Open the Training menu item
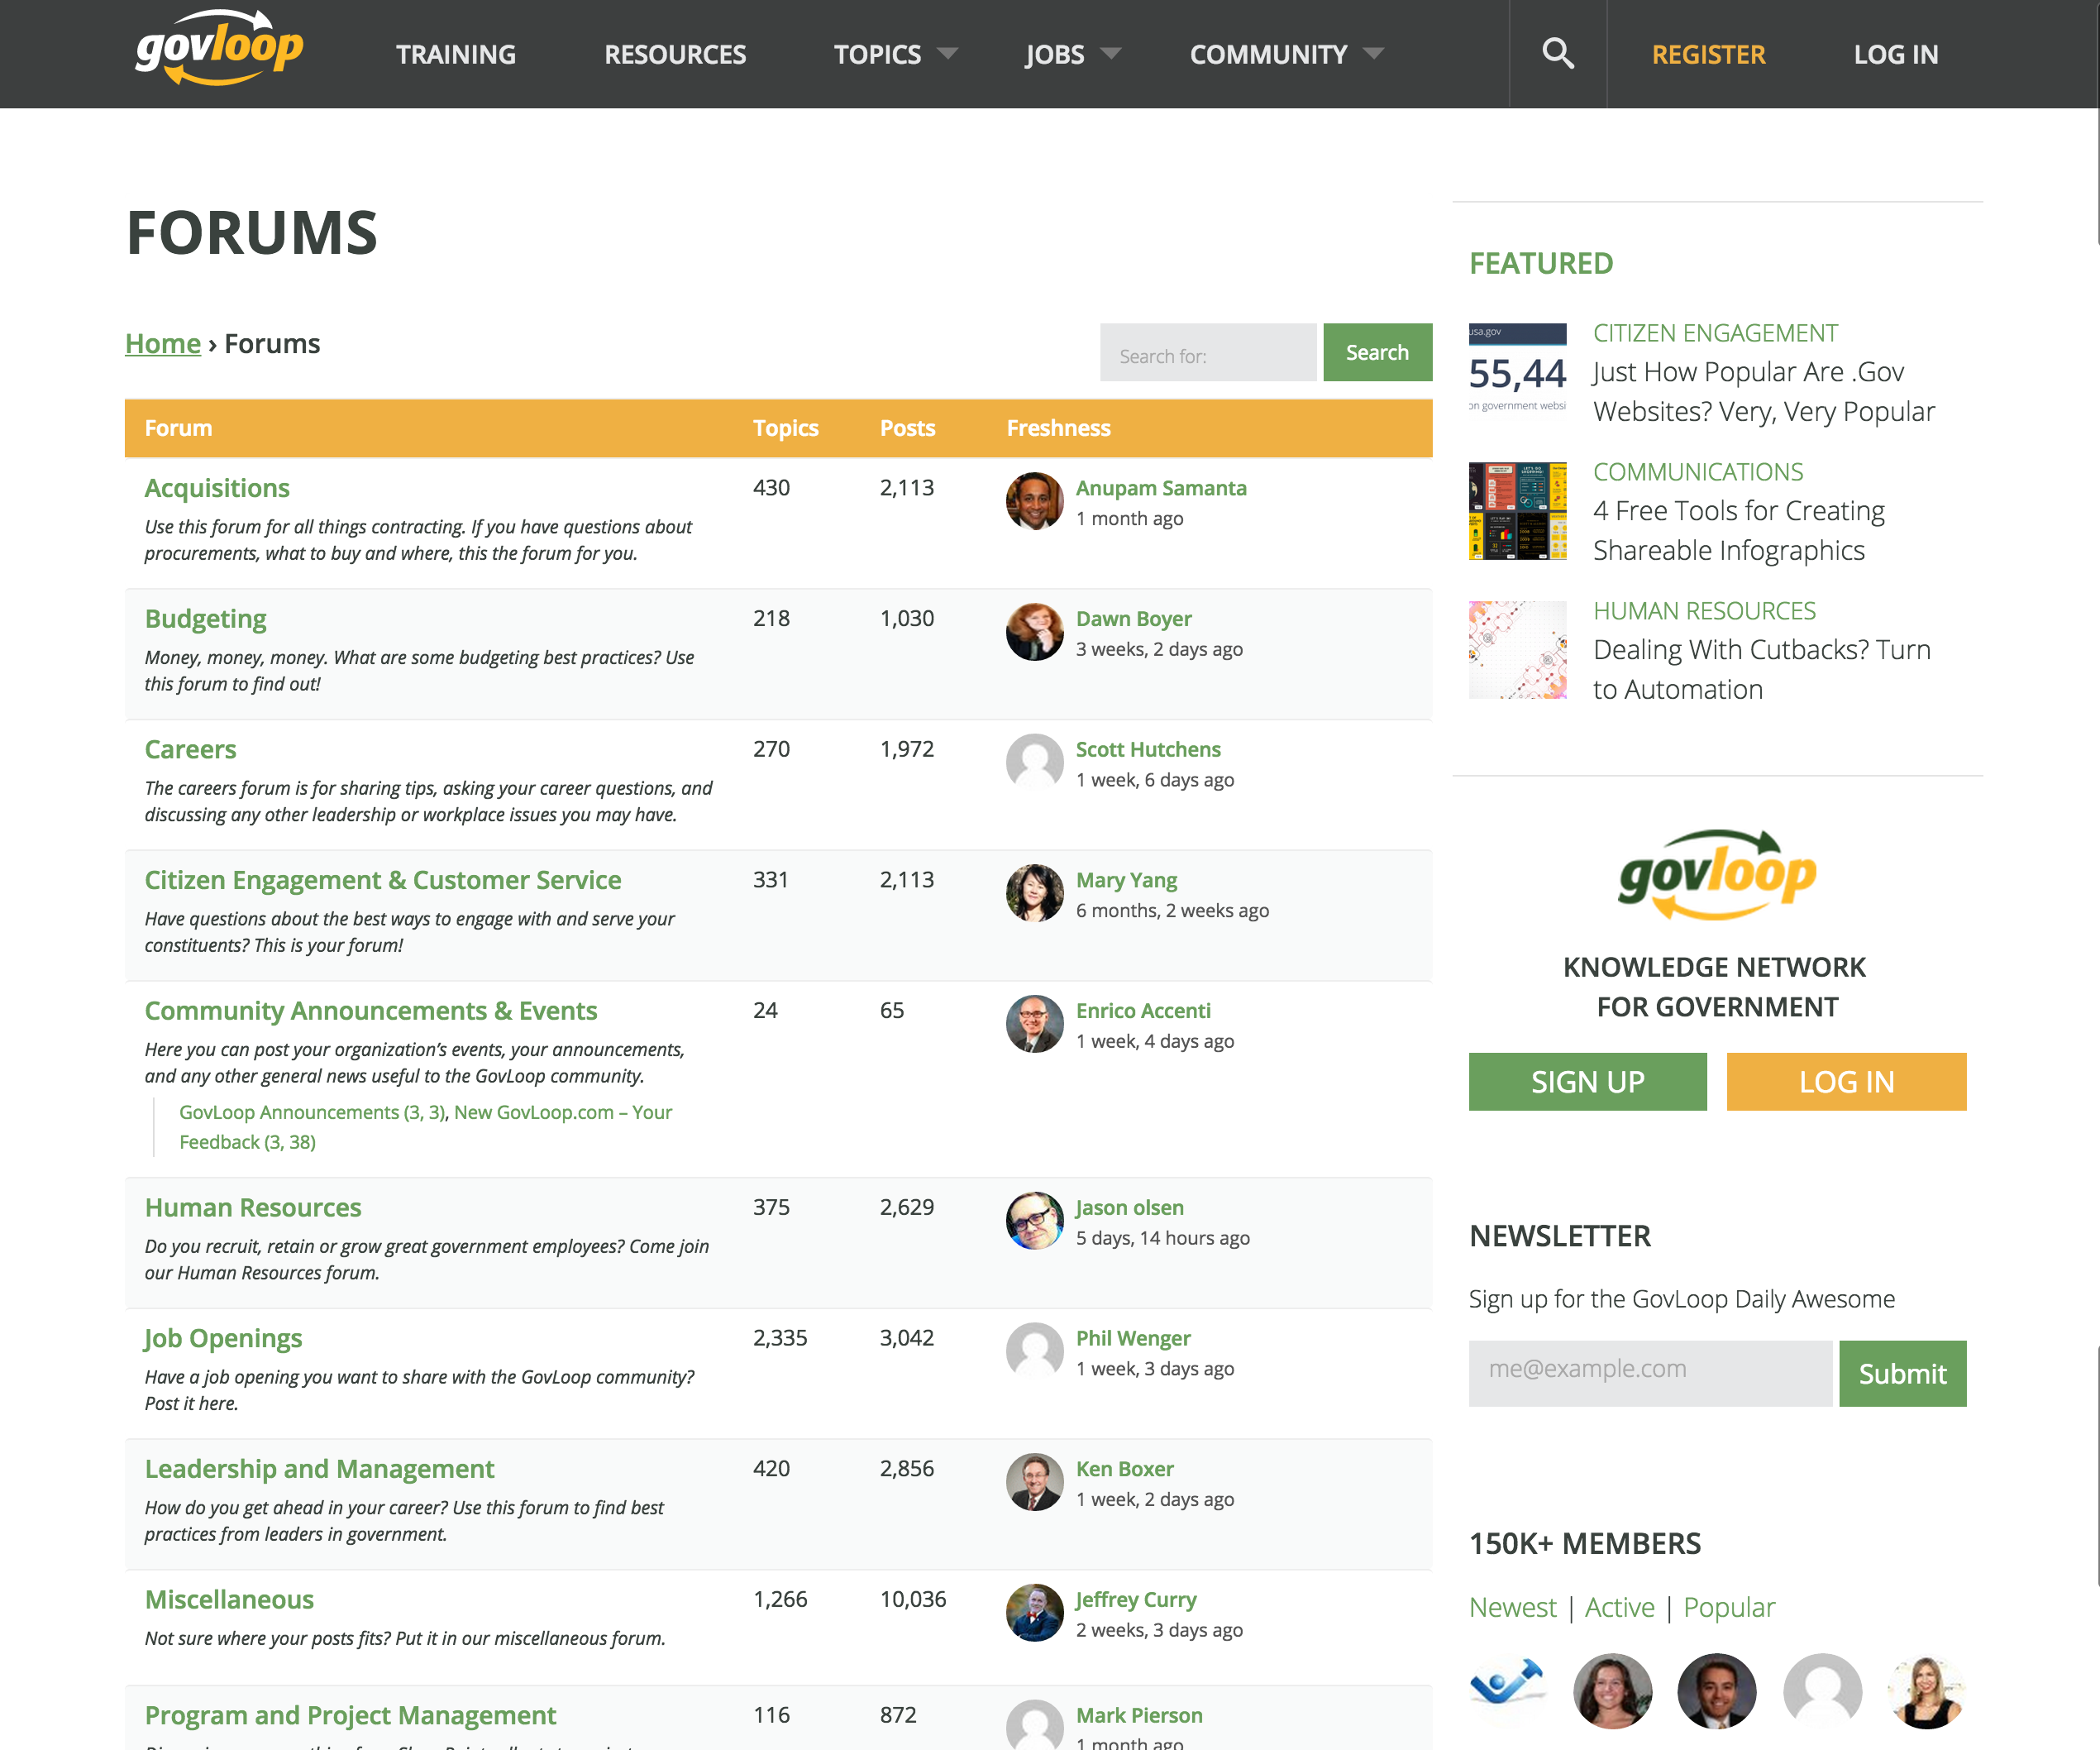Image resolution: width=2100 pixels, height=1750 pixels. [456, 54]
